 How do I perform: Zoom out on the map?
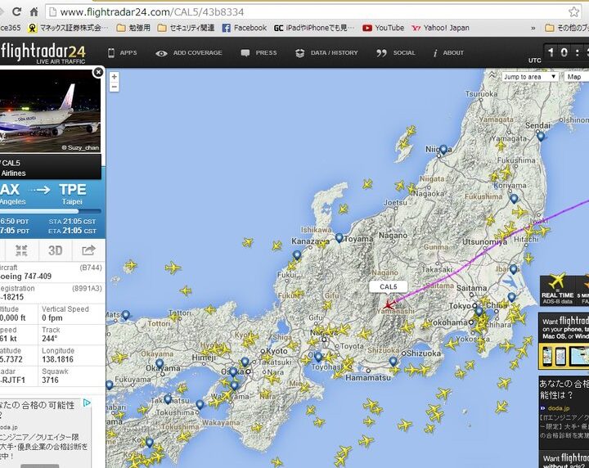114,87
